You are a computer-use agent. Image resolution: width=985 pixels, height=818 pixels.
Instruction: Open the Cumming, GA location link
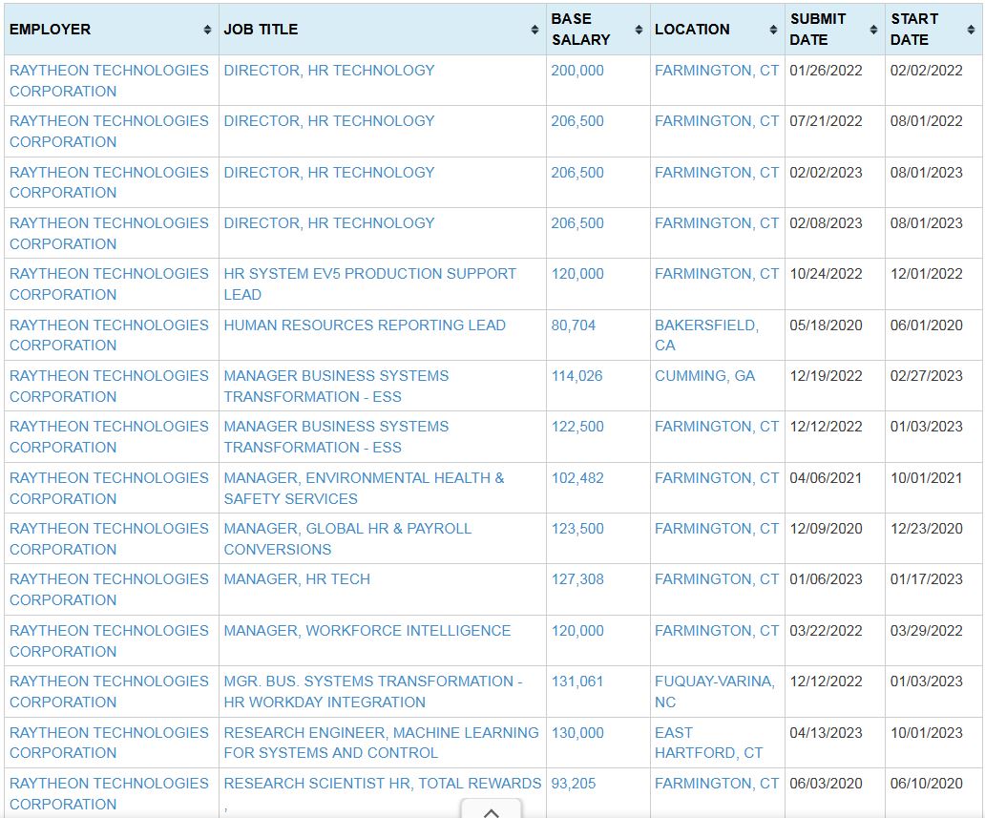[x=704, y=376]
